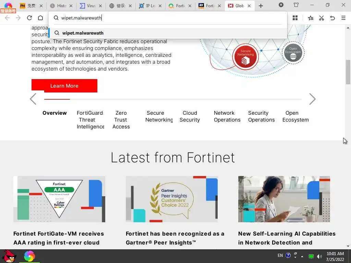The width and height of the screenshot is (351, 263).
Task: Click the round dropdown shield icon in title bar
Action: pos(281,5)
